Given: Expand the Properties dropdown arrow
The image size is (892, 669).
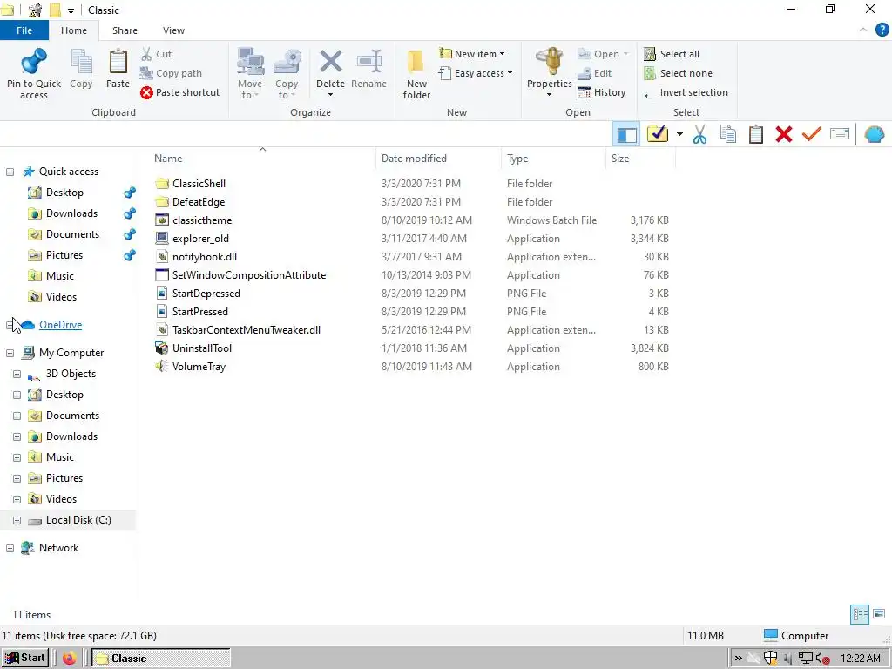Looking at the screenshot, I should 549,94.
